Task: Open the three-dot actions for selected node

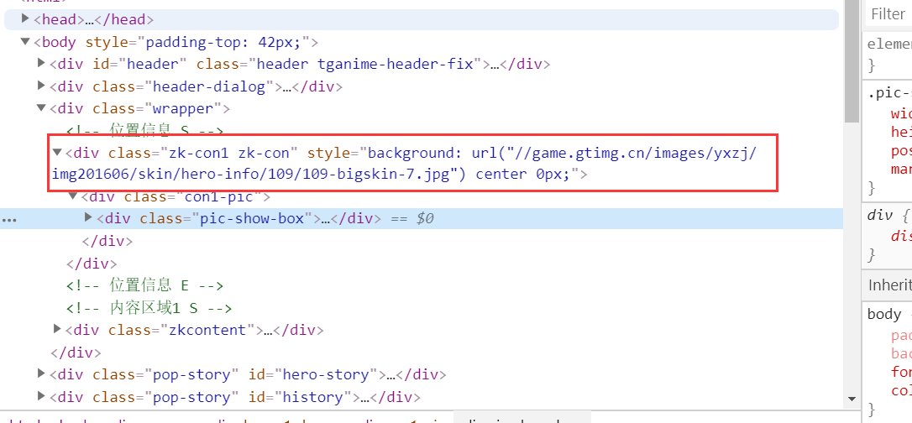Action: point(9,221)
